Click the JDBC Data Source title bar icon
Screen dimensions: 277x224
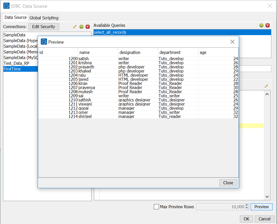pyautogui.click(x=6, y=6)
